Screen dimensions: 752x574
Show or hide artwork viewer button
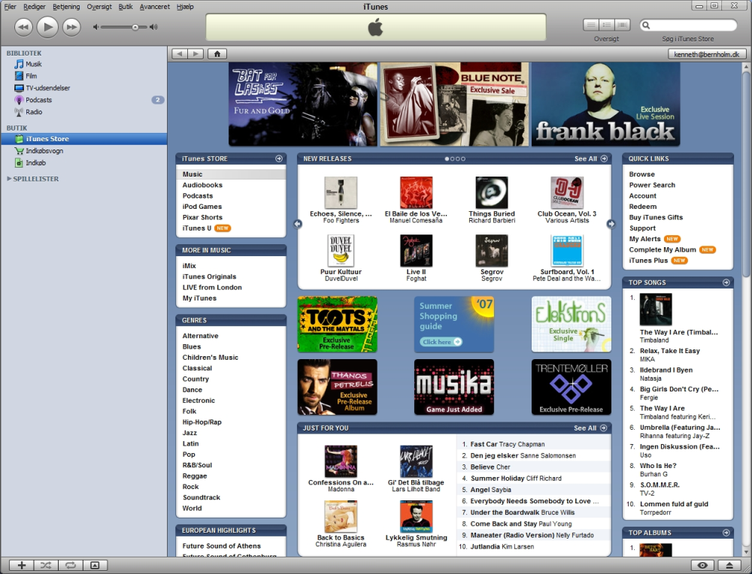95,566
